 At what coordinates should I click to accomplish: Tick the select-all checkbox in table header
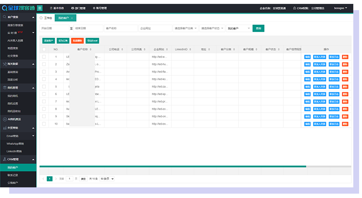point(44,49)
